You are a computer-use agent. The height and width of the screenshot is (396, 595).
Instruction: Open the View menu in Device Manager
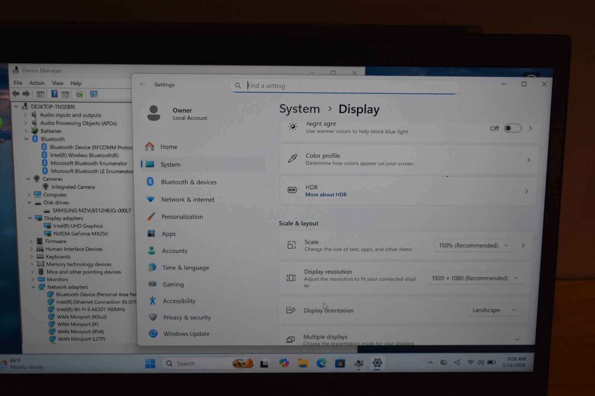(58, 83)
